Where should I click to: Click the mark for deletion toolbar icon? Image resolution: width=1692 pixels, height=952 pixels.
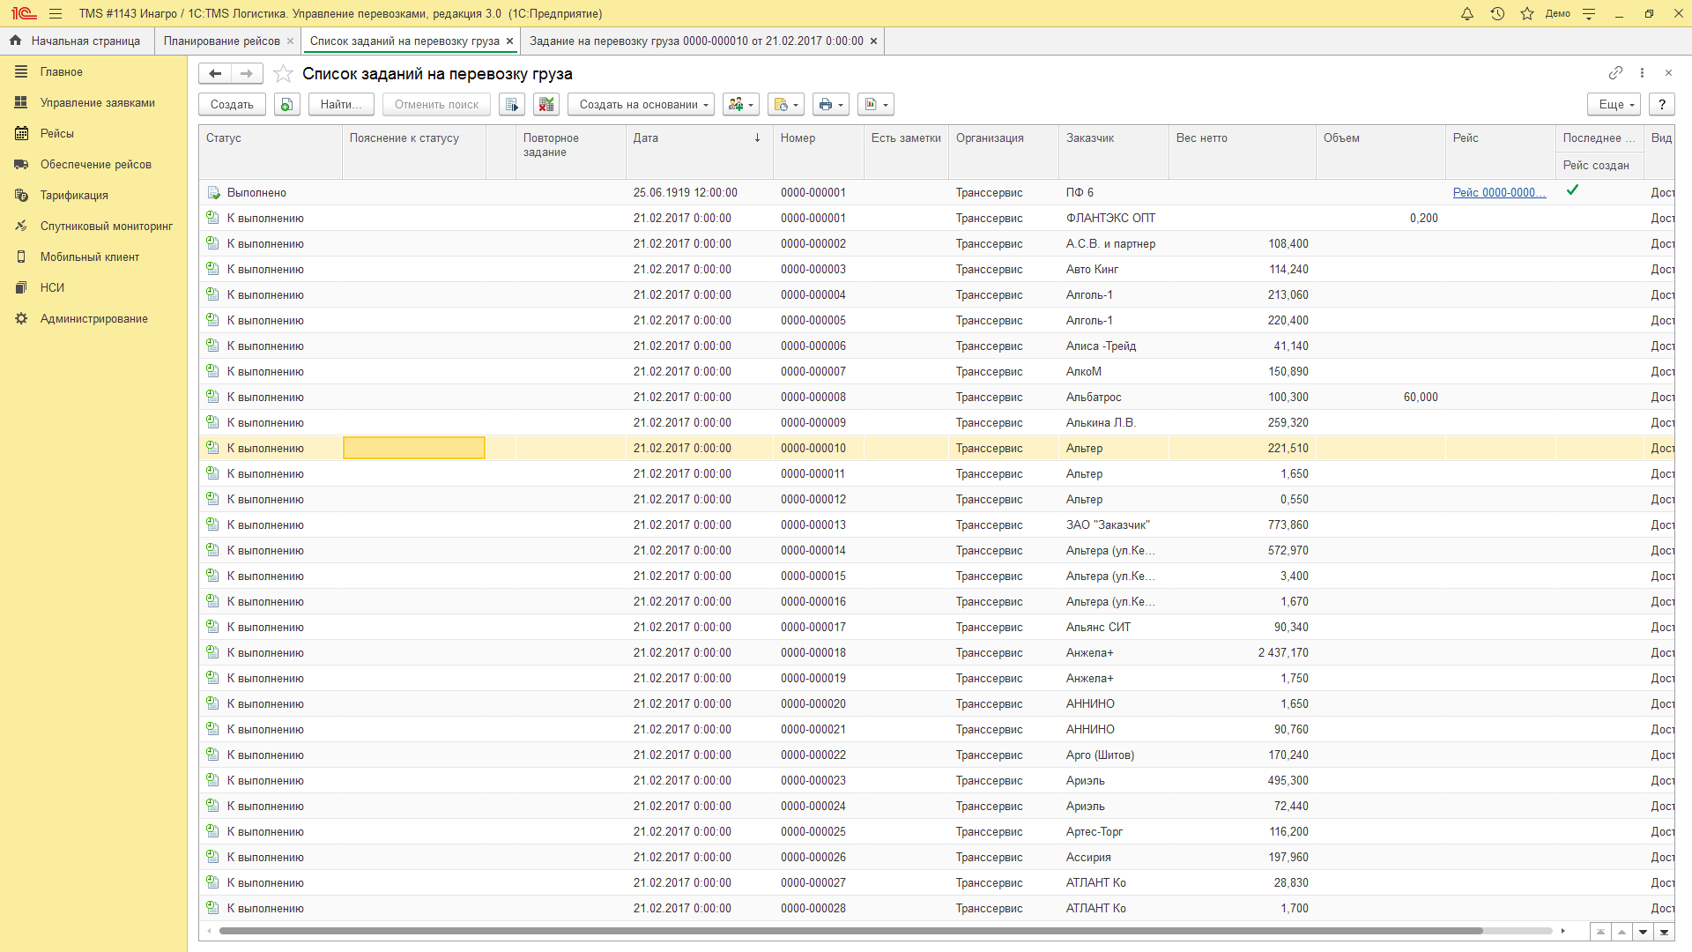[x=546, y=104]
